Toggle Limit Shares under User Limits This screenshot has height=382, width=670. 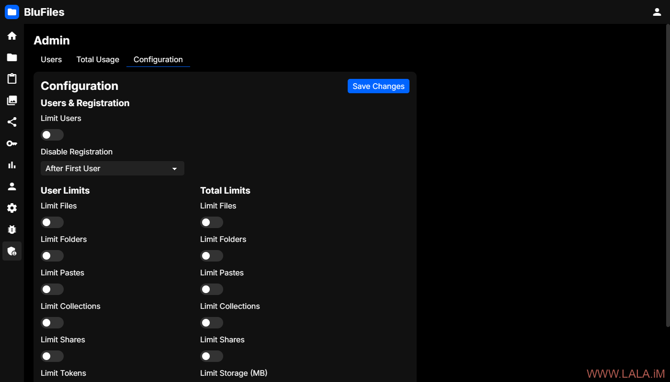coord(52,356)
